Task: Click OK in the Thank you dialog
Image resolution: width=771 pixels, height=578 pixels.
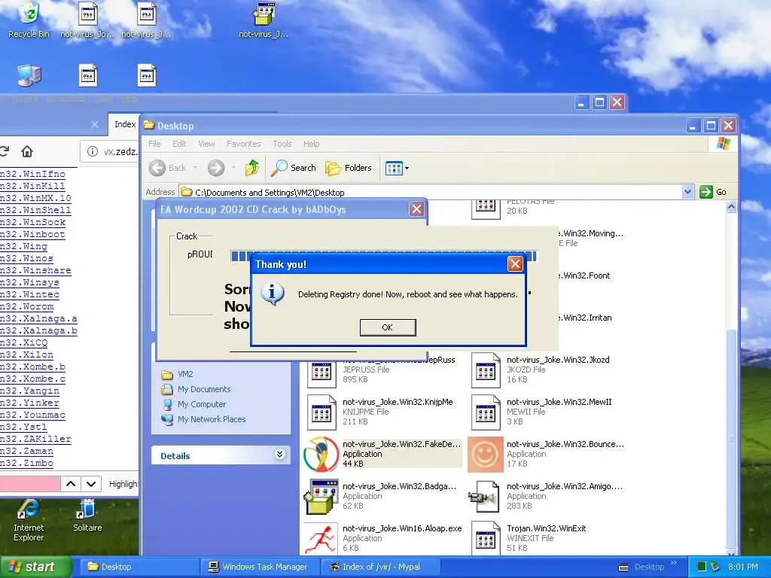Action: (x=388, y=327)
